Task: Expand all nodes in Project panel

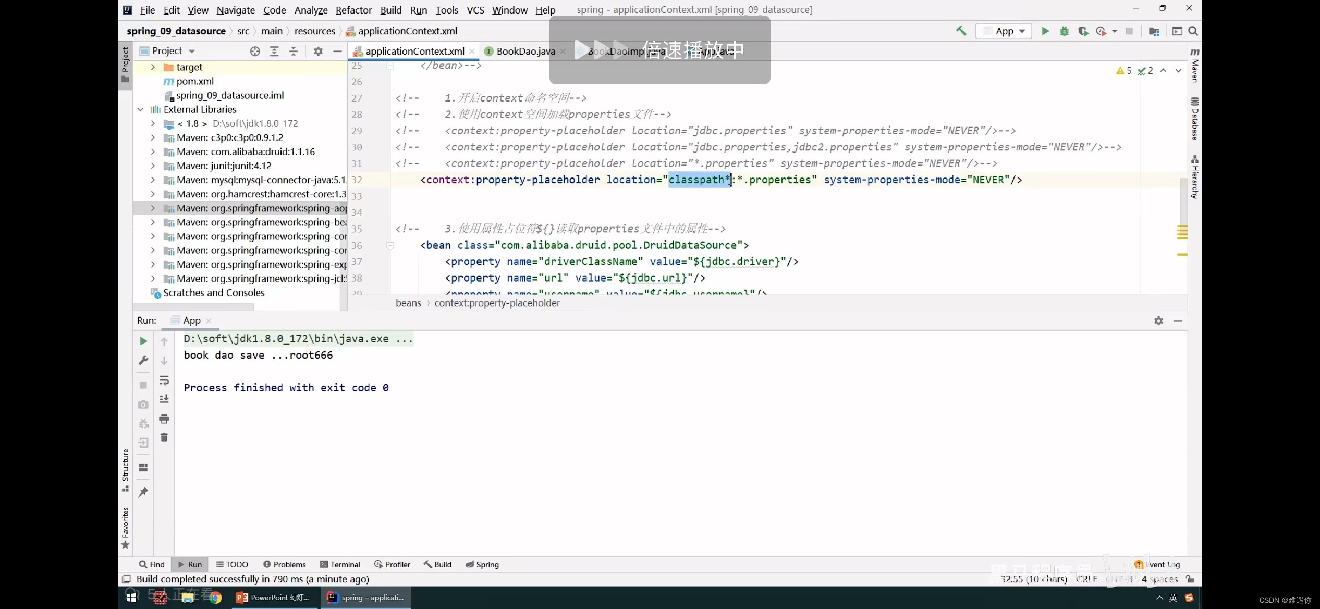Action: [274, 51]
